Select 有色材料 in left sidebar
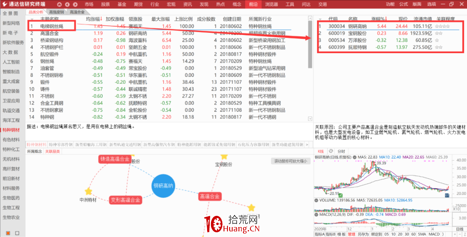This screenshot has height=237, width=467. 11,139
